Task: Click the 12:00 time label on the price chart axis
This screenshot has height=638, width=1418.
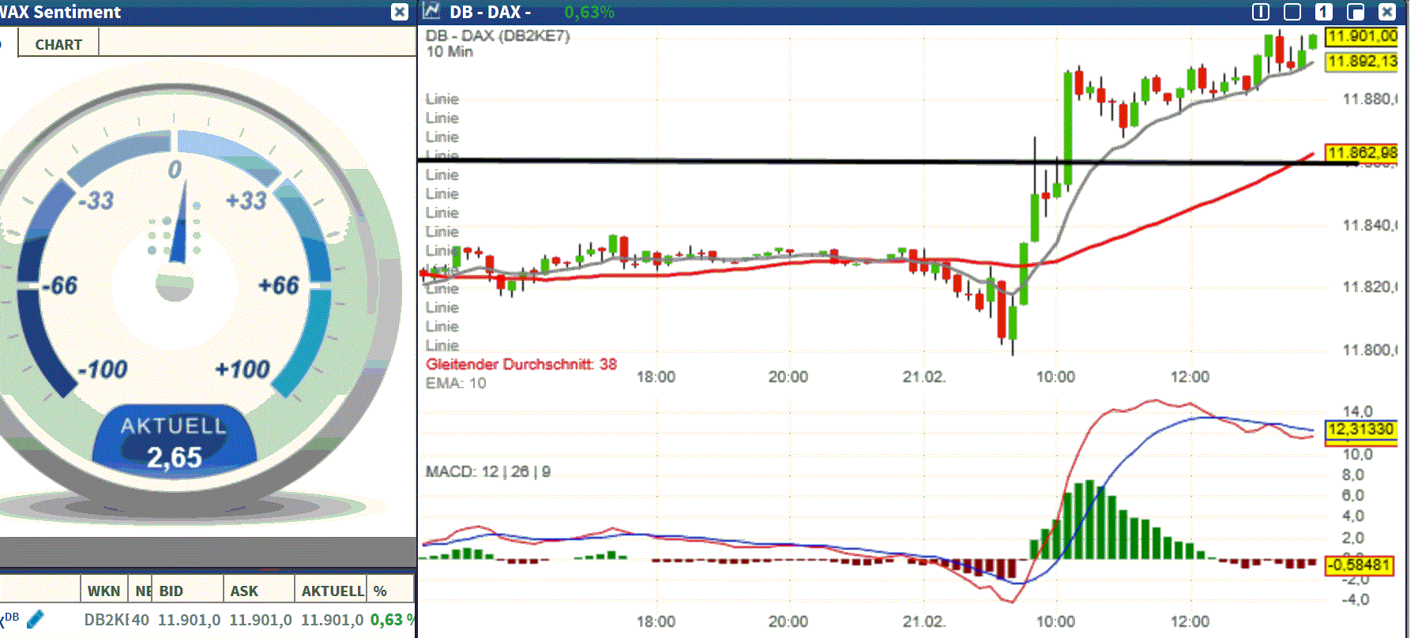Action: 1190,377
